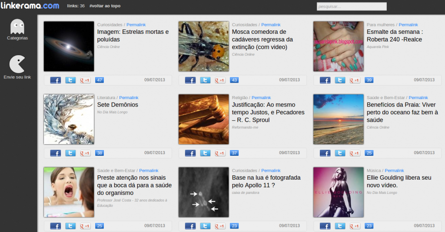Google +1 the Justificação post
Viewport: 445px width, 232px height.
point(220,153)
